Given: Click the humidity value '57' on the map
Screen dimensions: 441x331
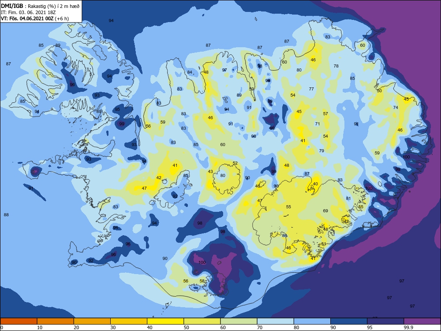Looking at the screenshot, I should pyautogui.click(x=325, y=114).
